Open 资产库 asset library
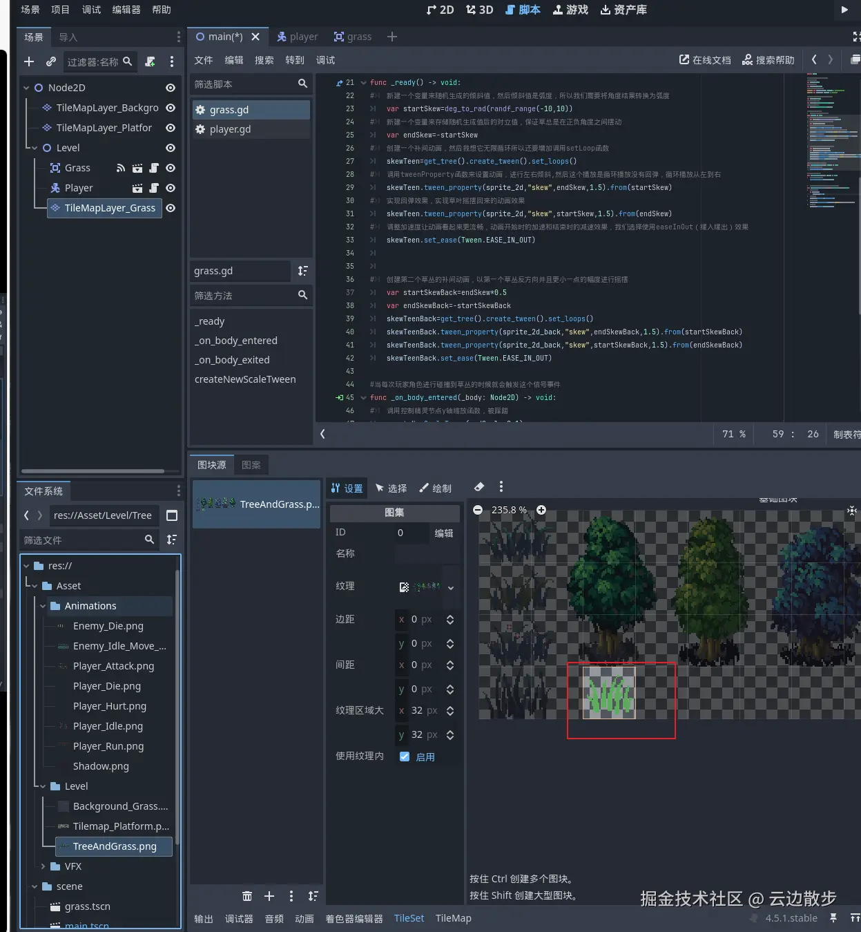Viewport: 861px width, 932px height. pos(623,10)
